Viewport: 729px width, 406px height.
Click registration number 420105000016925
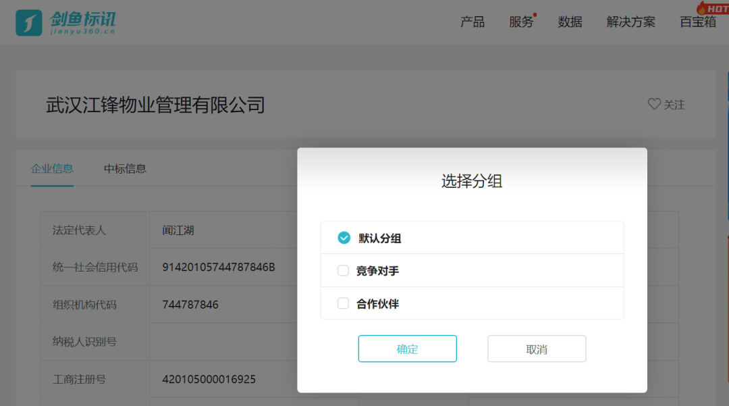pyautogui.click(x=209, y=379)
